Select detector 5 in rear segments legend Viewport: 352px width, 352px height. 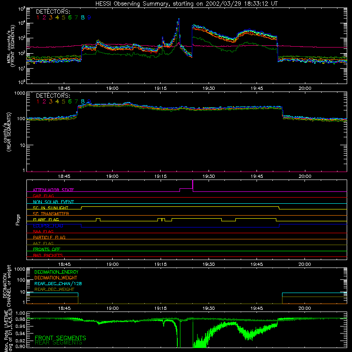coord(63,102)
